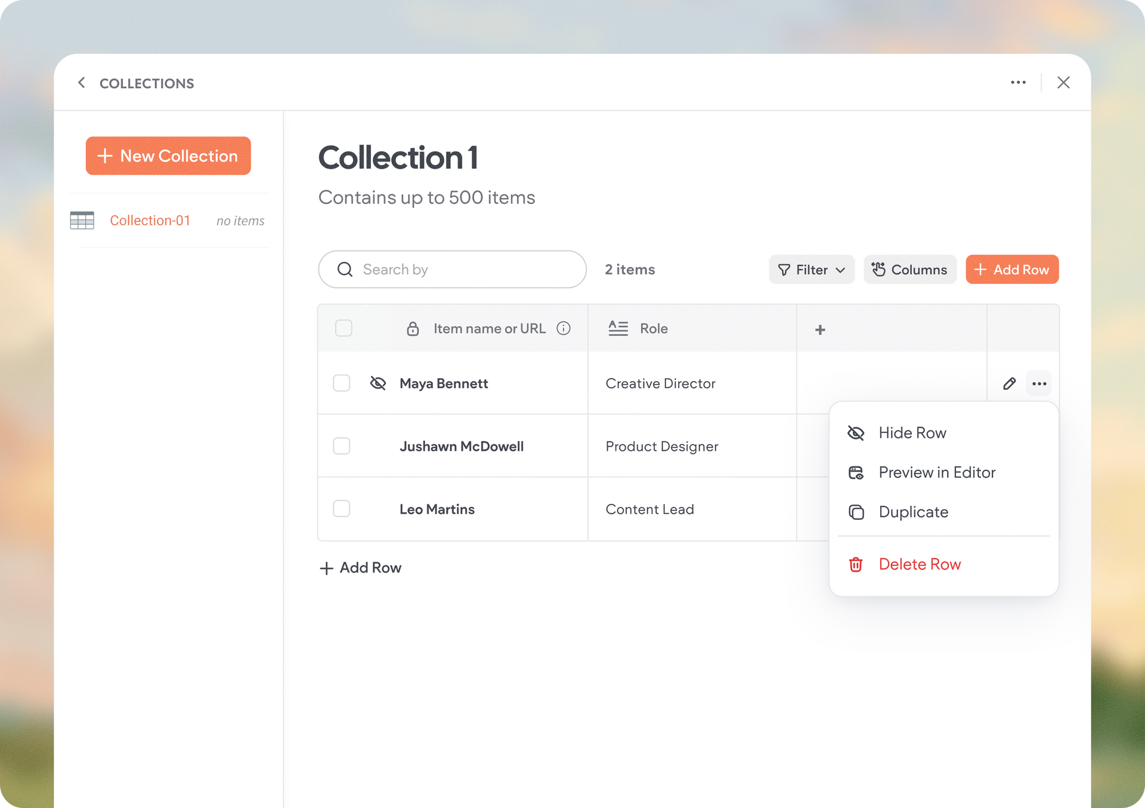The height and width of the screenshot is (808, 1145).
Task: Toggle the Maya Bennett row more menu
Action: [1039, 383]
